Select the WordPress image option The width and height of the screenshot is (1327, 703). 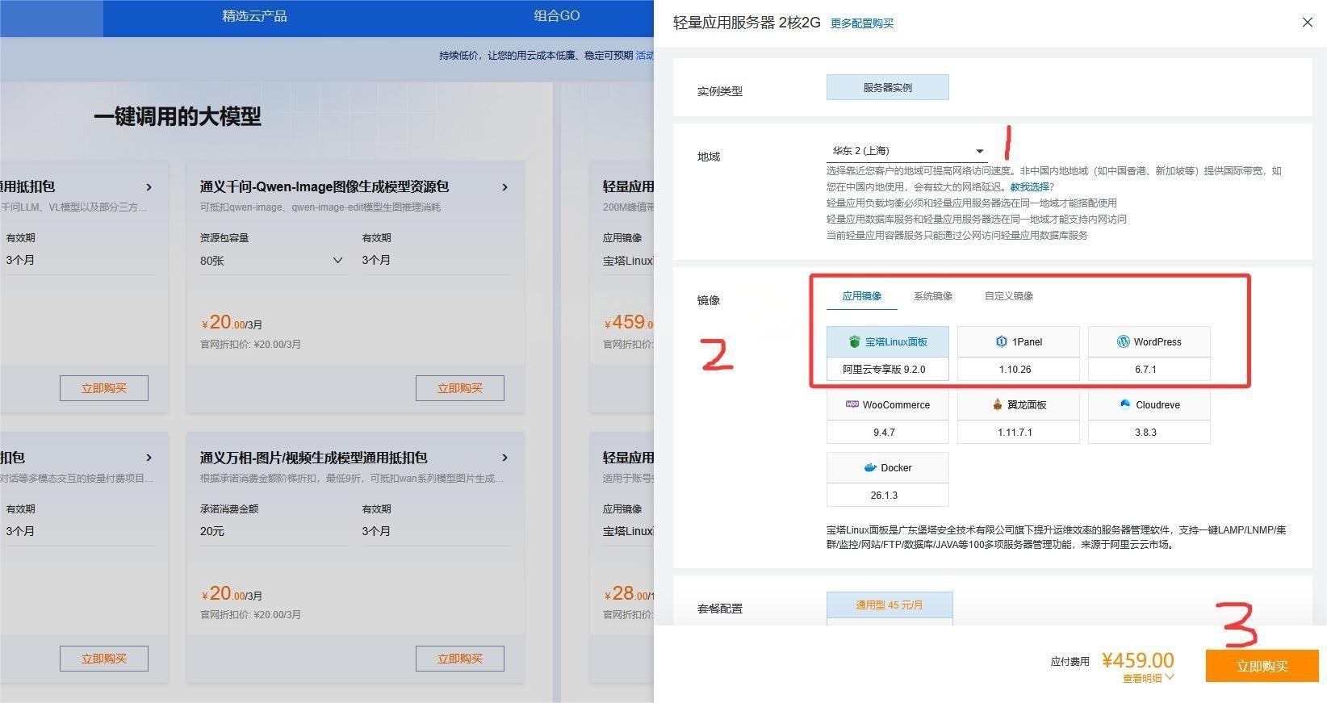click(1149, 354)
